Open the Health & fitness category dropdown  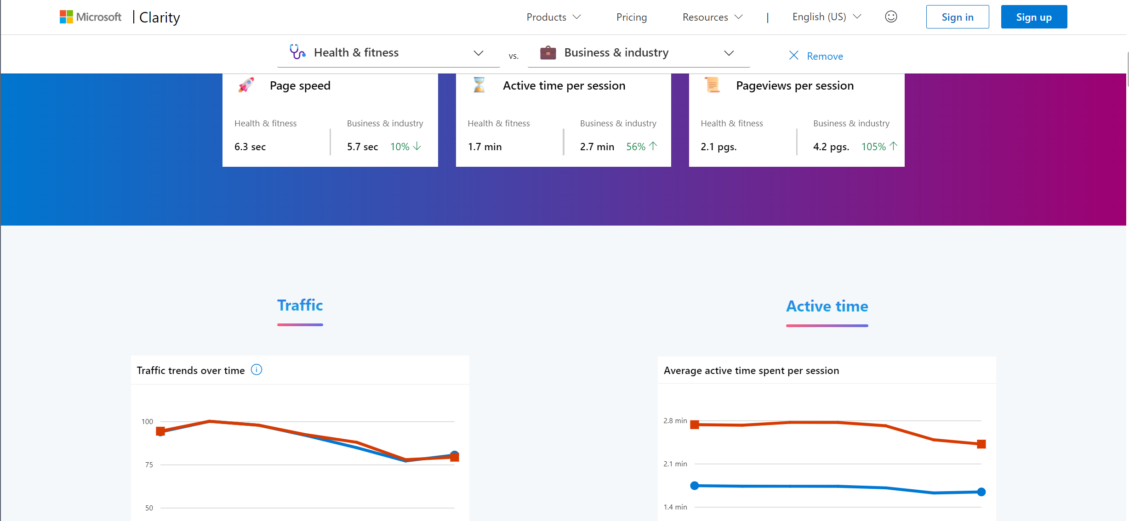479,53
